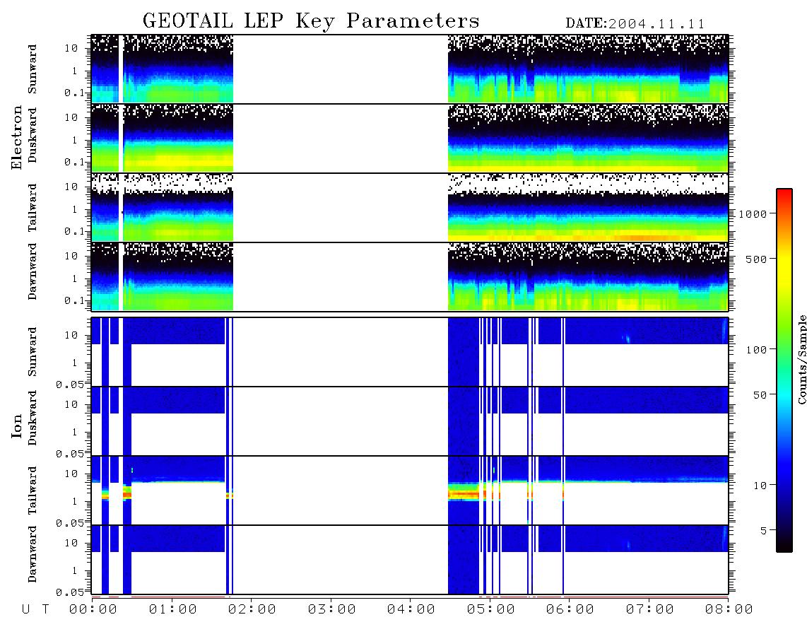Click the 100 colorbar tick label
This screenshot has height=622, width=807.
pos(756,350)
